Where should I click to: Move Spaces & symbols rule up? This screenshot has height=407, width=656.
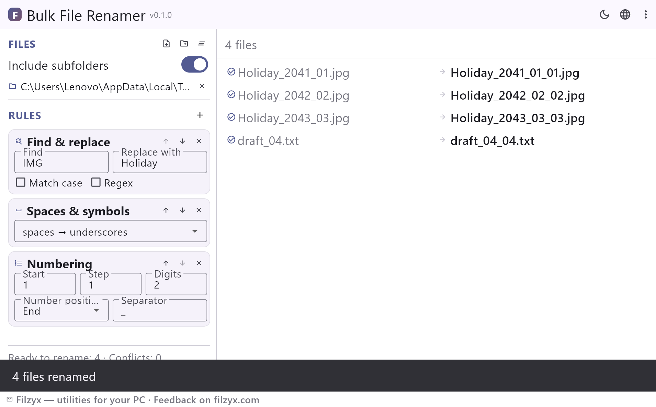click(x=166, y=210)
